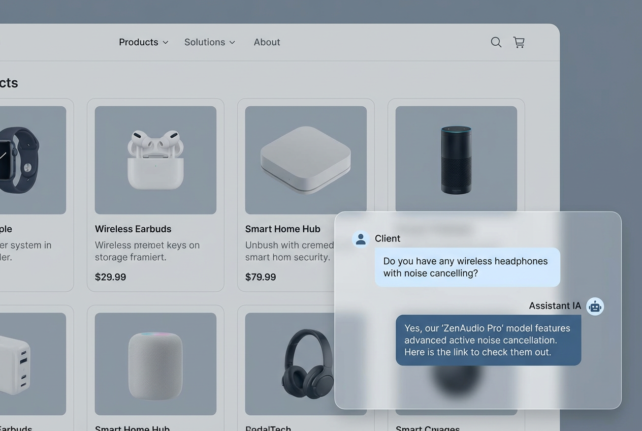
Task: Expand the Solutions dropdown menu
Action: 209,42
